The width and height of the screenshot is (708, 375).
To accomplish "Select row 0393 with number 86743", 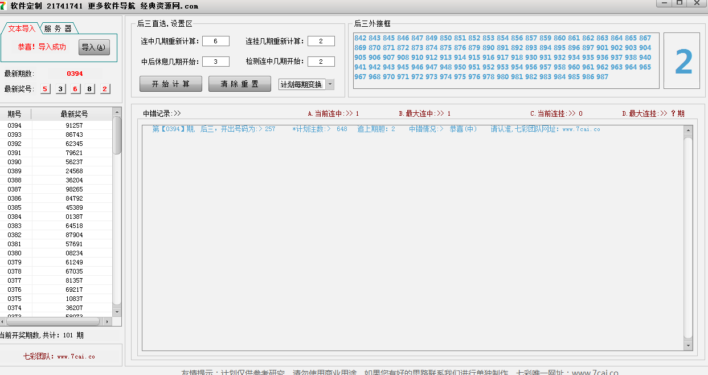I will (56, 134).
